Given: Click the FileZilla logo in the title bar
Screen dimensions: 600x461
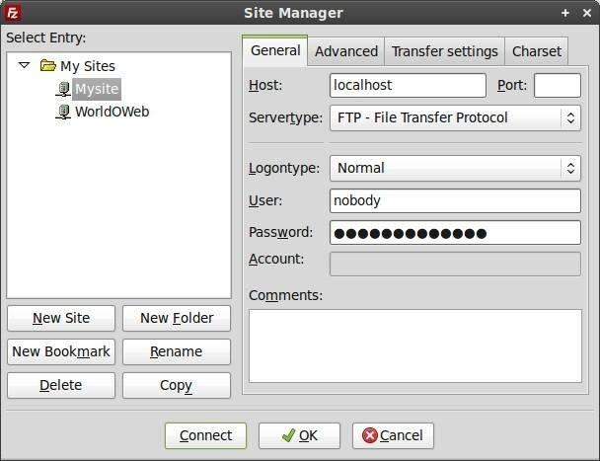Looking at the screenshot, I should coord(13,13).
